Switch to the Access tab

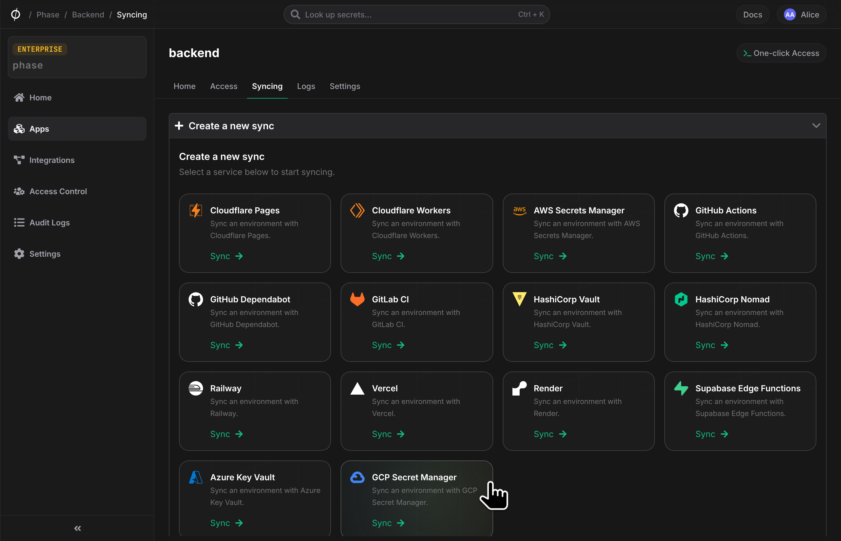point(223,86)
